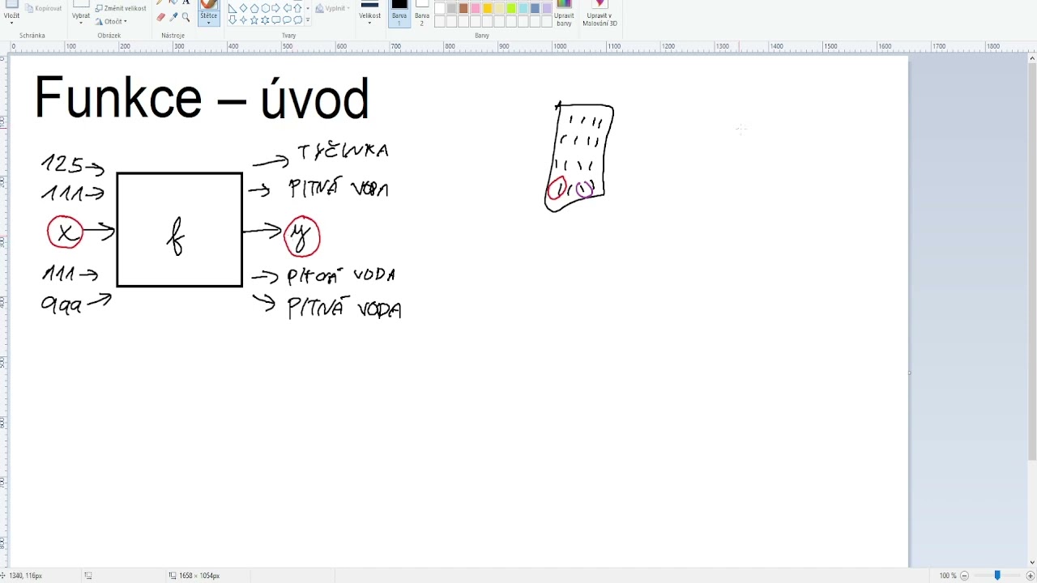Screen dimensions: 1037x583
Task: Choose the left arrow shape
Action: point(287,8)
